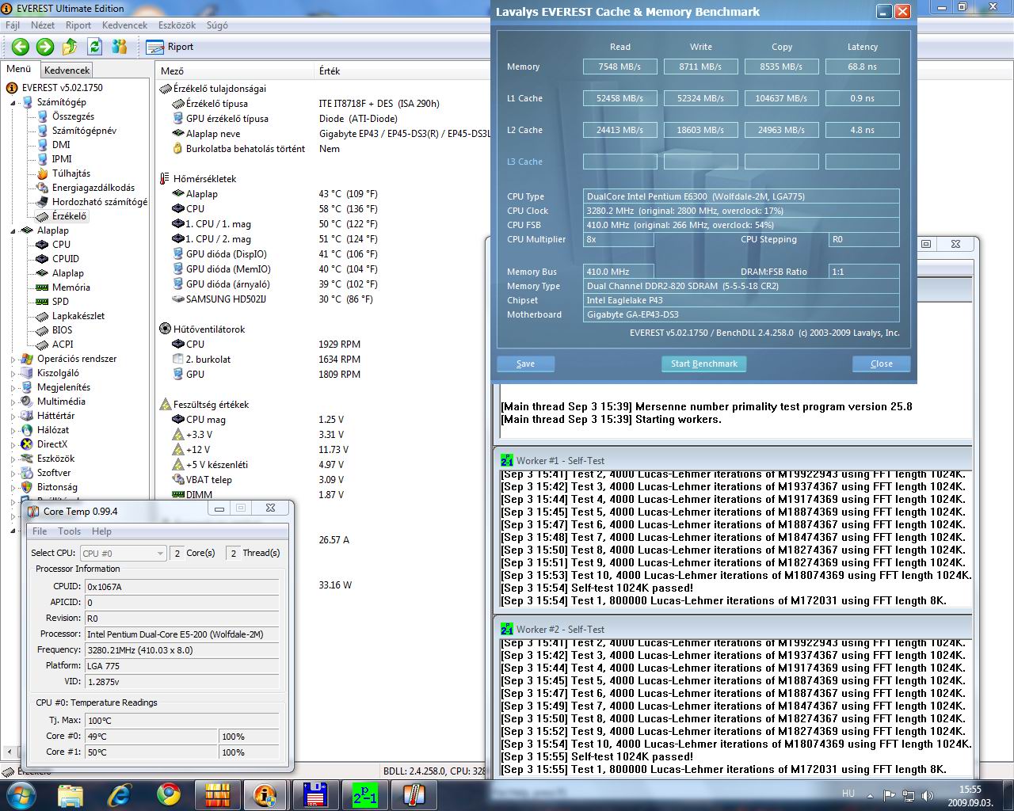Select the SAMSUNG HD502IJ temperature row
Screen dimensions: 1014x811
226,299
